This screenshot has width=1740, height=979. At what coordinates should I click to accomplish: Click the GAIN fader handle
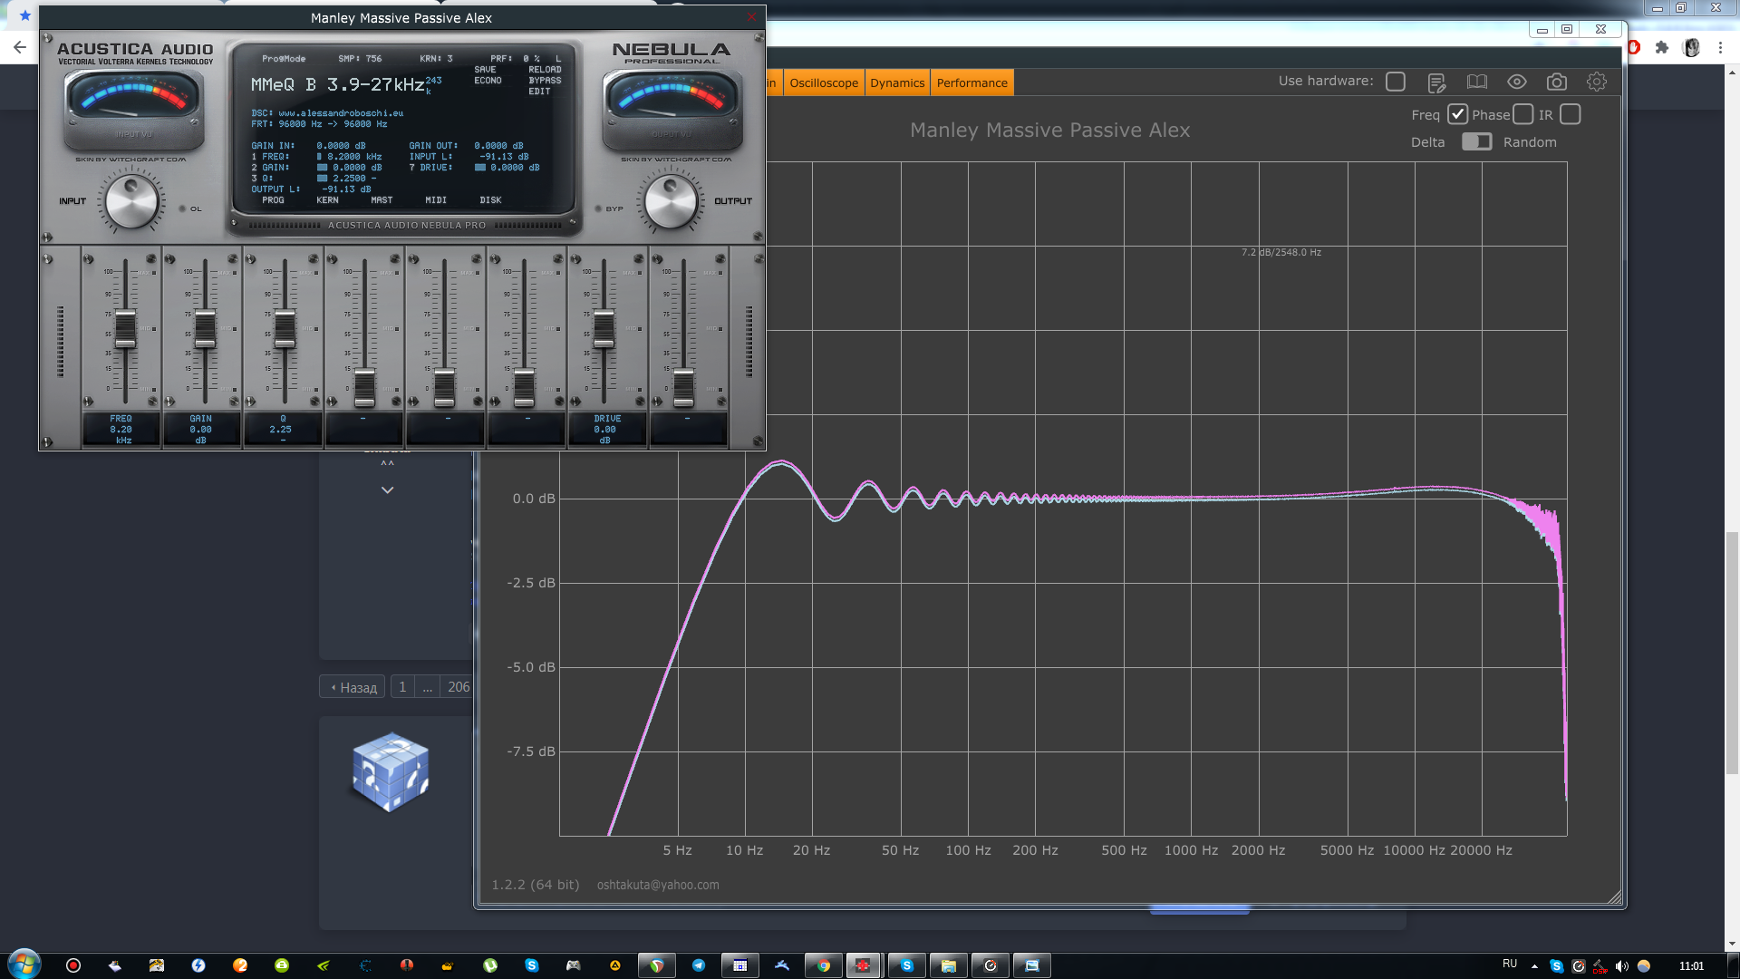[205, 329]
